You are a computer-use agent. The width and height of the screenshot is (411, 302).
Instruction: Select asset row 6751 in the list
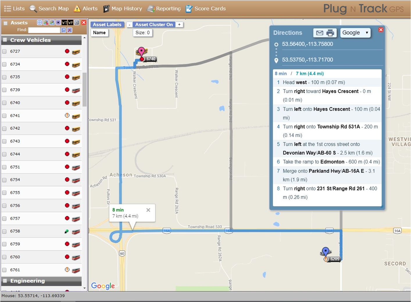pyautogui.click(x=41, y=167)
